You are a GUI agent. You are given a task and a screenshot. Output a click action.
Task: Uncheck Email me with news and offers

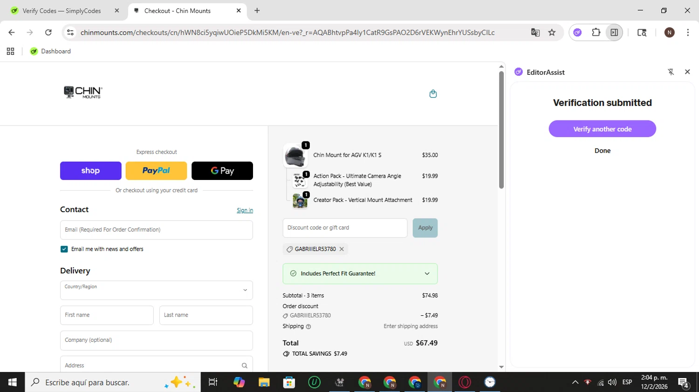pyautogui.click(x=64, y=249)
